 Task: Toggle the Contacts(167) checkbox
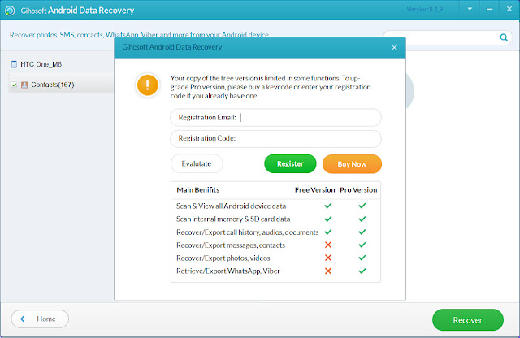click(14, 85)
